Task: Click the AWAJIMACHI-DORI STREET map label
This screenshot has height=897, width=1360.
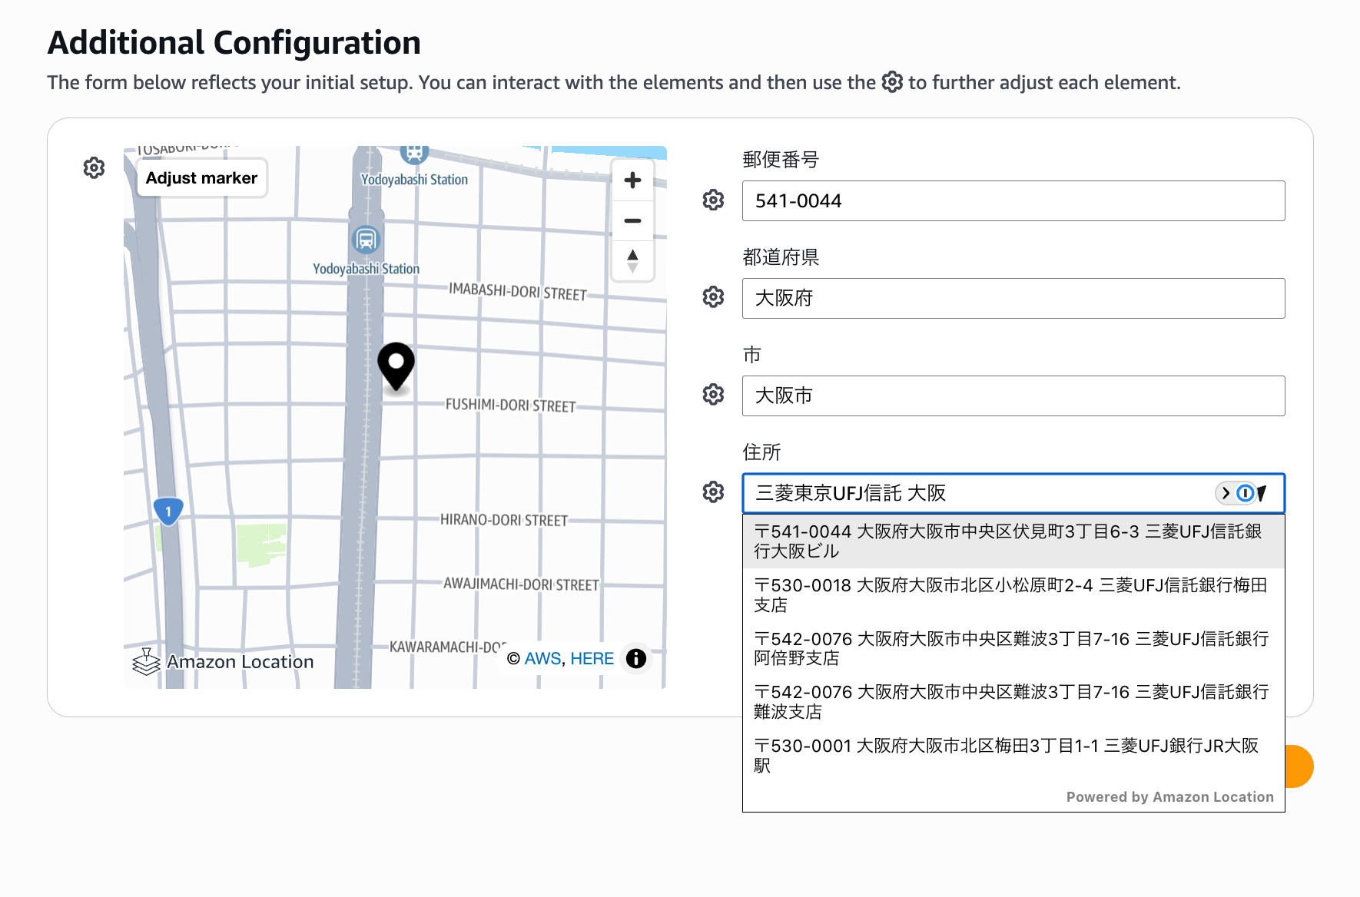Action: pyautogui.click(x=521, y=584)
